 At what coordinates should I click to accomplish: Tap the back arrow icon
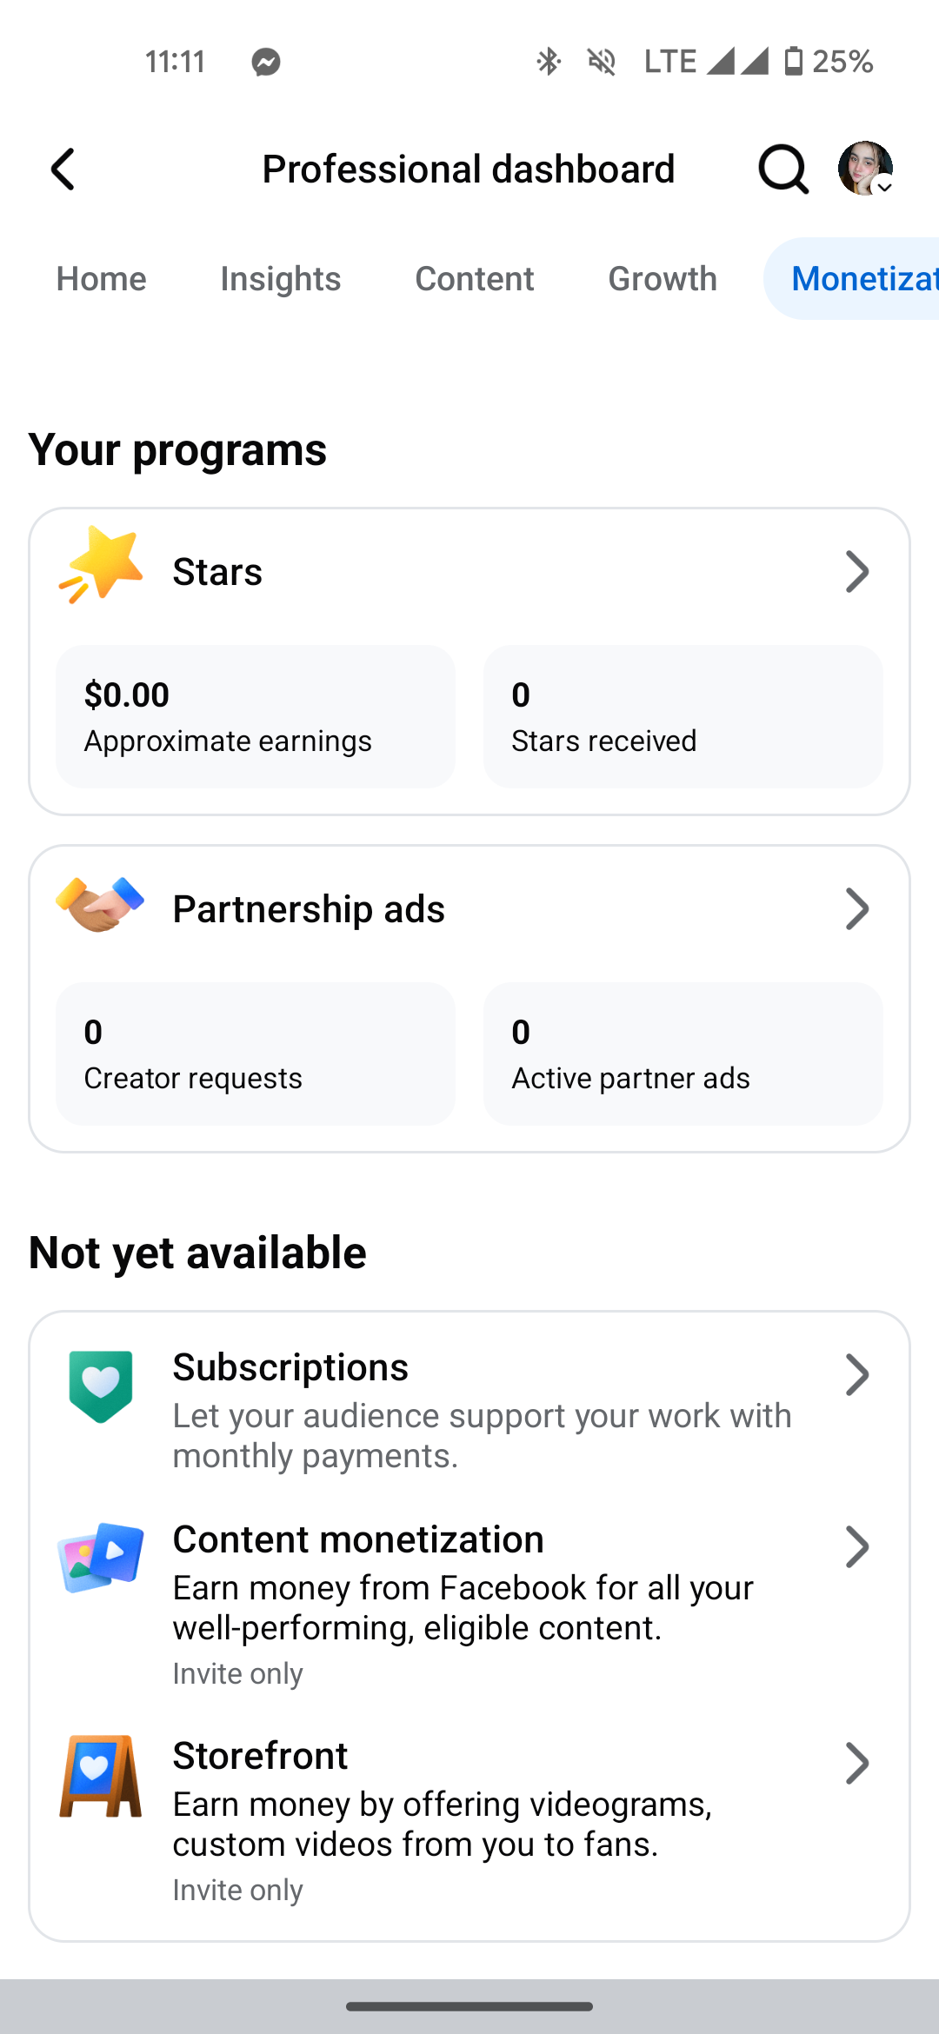click(x=63, y=169)
